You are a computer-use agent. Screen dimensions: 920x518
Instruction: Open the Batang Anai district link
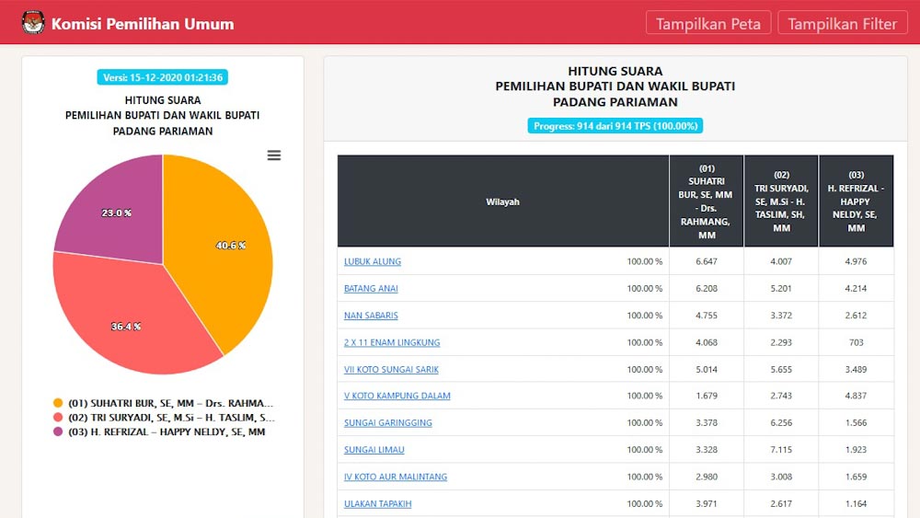pyautogui.click(x=371, y=289)
